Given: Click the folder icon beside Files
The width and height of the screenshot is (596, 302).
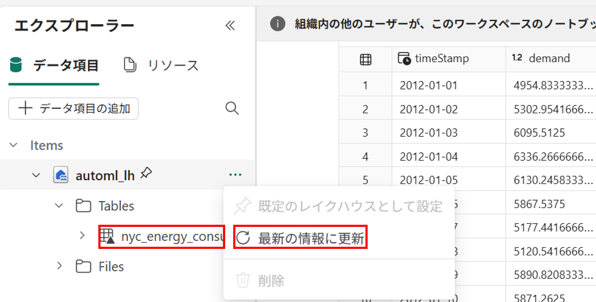Looking at the screenshot, I should pos(83,267).
